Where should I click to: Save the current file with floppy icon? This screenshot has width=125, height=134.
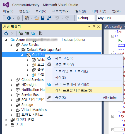click(43, 18)
